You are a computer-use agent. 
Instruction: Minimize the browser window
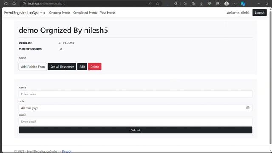[x=258, y=3]
